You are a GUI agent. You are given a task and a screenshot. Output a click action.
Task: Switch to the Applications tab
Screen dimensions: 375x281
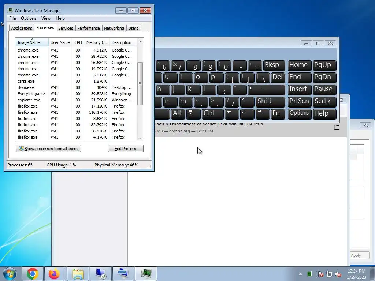[22, 28]
